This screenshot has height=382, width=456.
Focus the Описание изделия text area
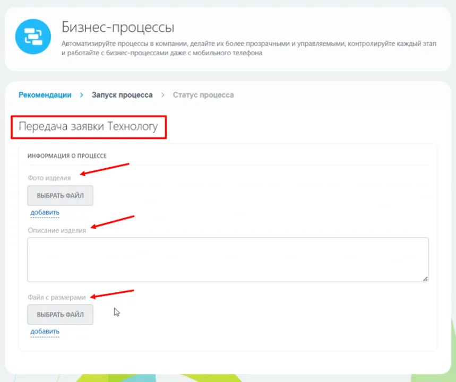[x=228, y=259]
